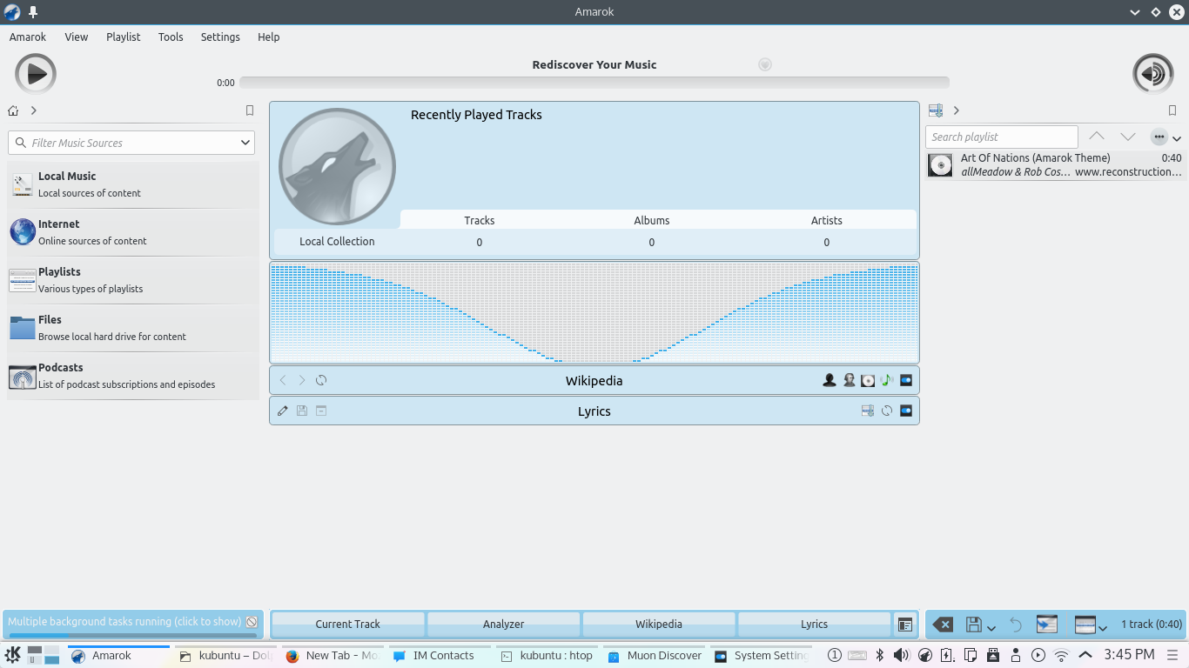Open the Local Music source

(133, 184)
